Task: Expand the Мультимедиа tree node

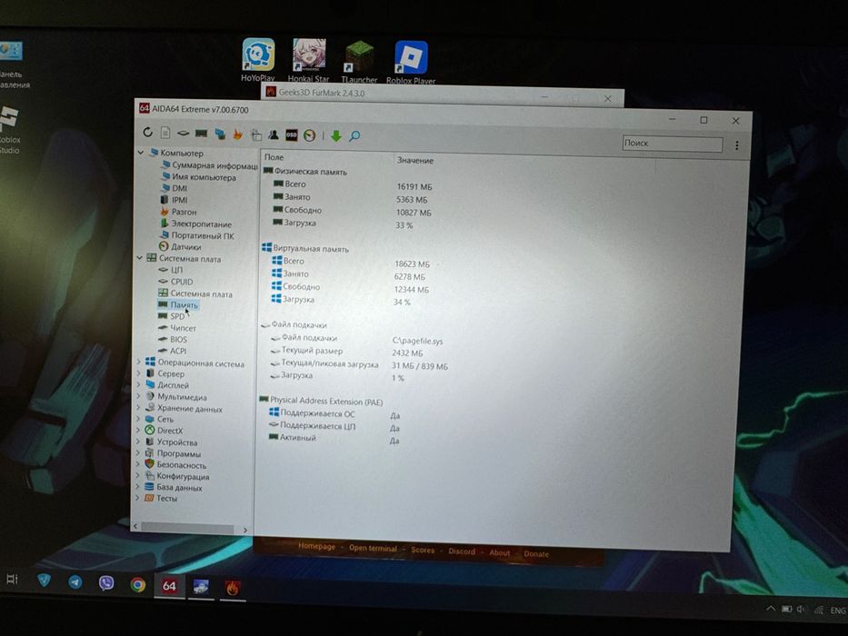Action: point(138,396)
